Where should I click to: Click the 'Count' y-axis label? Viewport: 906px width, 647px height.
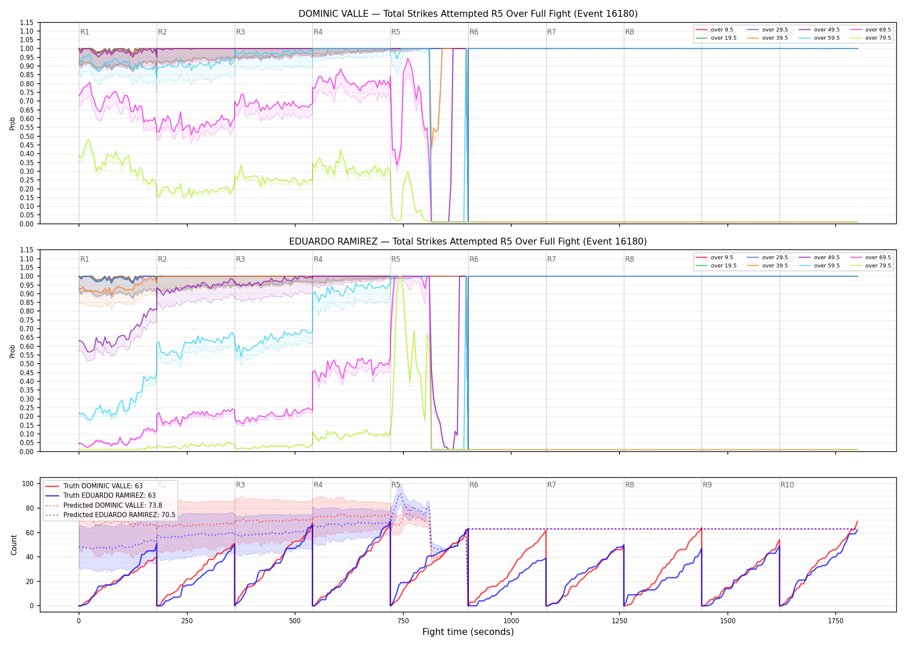(x=14, y=545)
